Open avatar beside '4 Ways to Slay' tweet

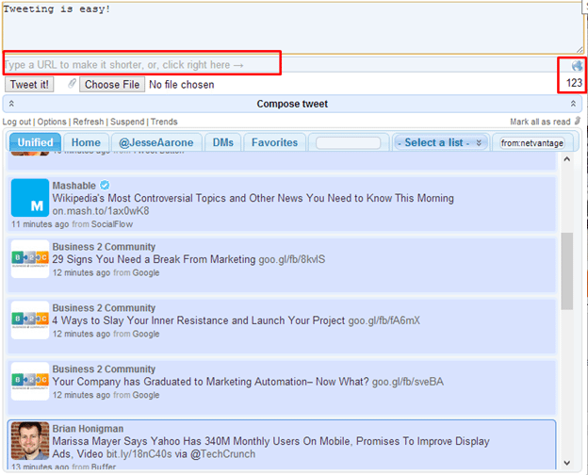(30, 320)
